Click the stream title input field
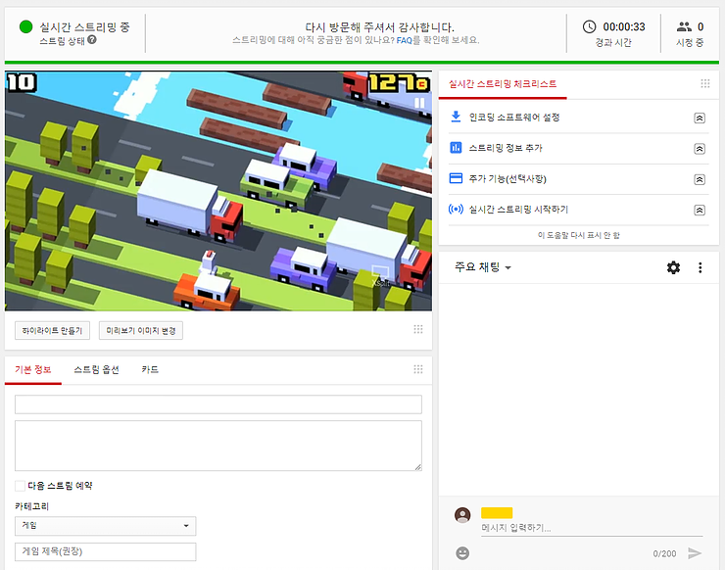The width and height of the screenshot is (725, 570). pos(218,404)
